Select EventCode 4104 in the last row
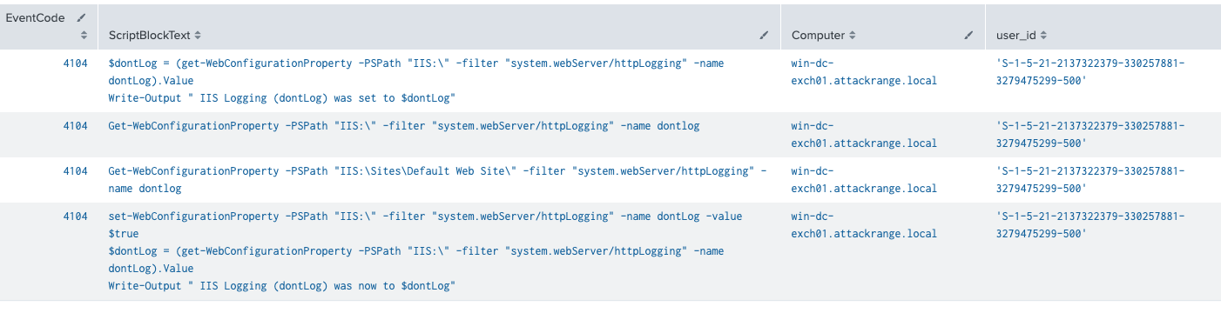This screenshot has height=313, width=1221. click(76, 216)
